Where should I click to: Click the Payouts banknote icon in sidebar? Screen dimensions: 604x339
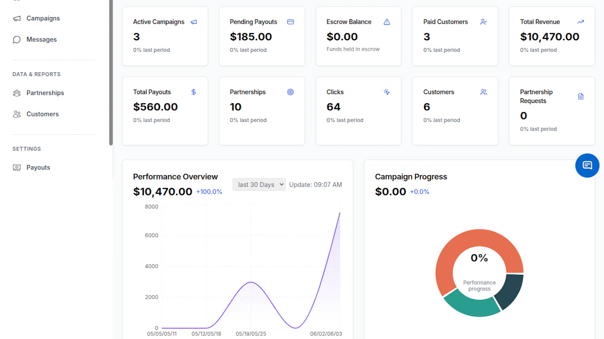pyautogui.click(x=17, y=168)
